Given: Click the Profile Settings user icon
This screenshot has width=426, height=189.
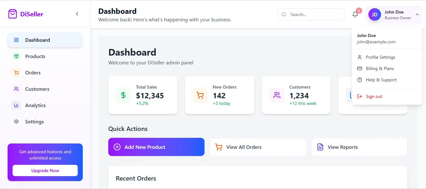Looking at the screenshot, I should tap(359, 57).
